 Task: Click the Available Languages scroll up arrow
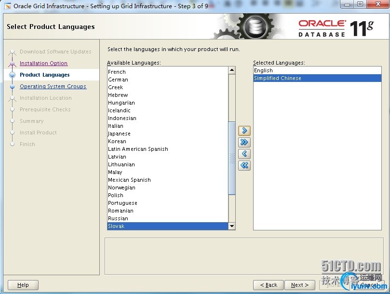[232, 70]
